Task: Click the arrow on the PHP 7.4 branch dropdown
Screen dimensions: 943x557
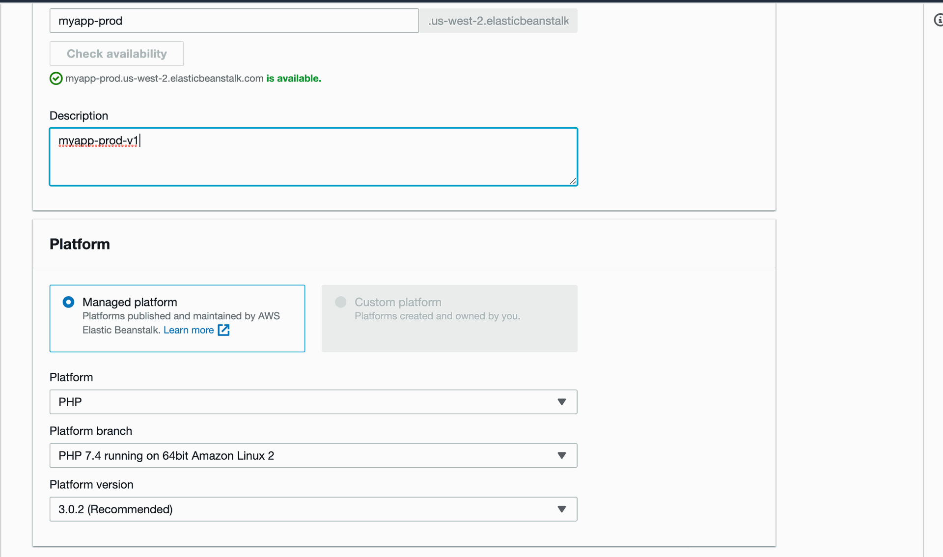Action: (x=562, y=455)
